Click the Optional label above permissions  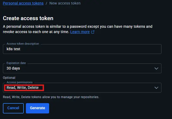pos(9,78)
